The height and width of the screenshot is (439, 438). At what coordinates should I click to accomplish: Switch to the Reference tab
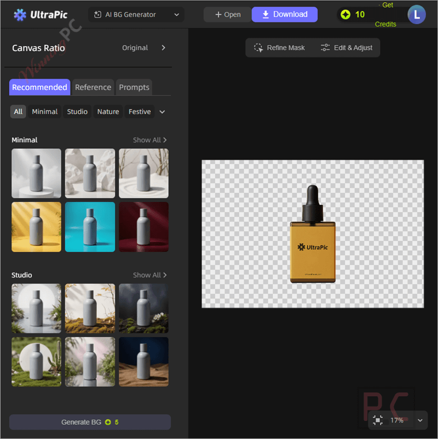(93, 88)
